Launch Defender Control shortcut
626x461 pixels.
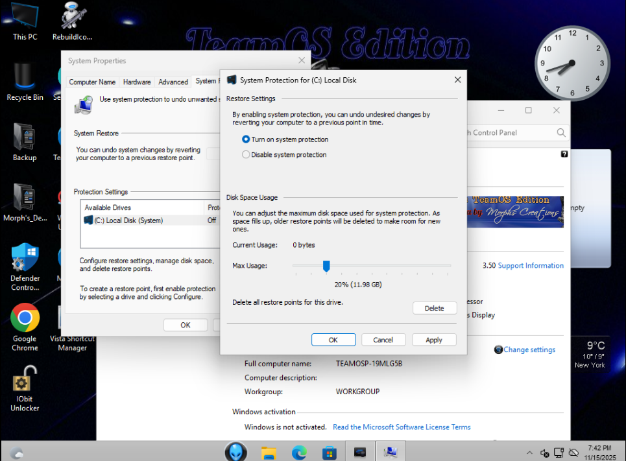pos(25,266)
